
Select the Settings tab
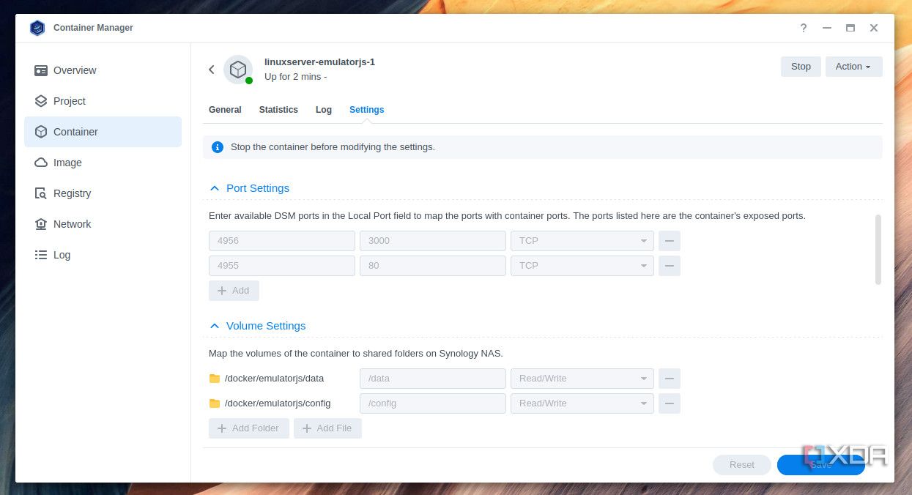pos(366,110)
